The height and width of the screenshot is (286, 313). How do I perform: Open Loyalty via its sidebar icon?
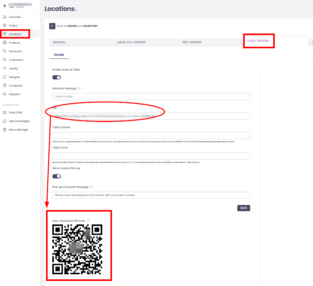pyautogui.click(x=5, y=69)
